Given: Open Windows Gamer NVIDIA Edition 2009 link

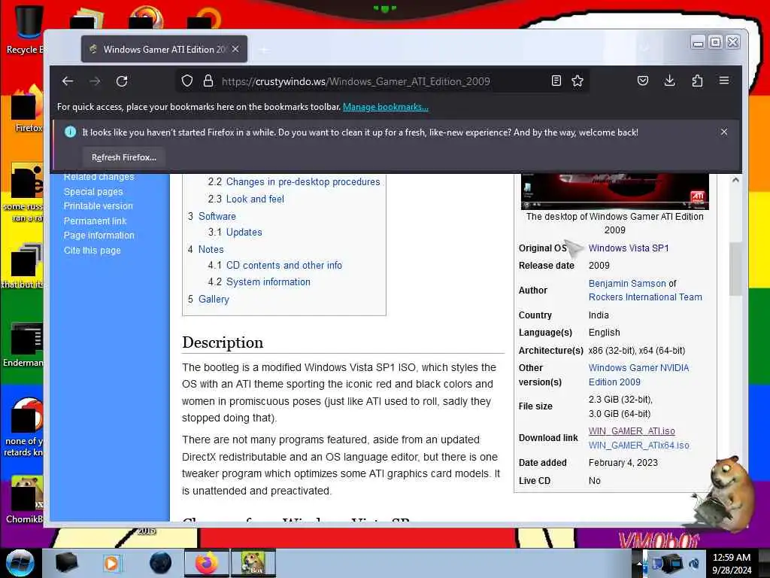Looking at the screenshot, I should click(639, 375).
